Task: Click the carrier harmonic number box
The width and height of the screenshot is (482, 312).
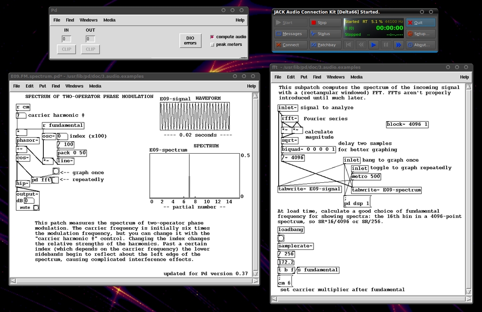Action: click(x=21, y=115)
